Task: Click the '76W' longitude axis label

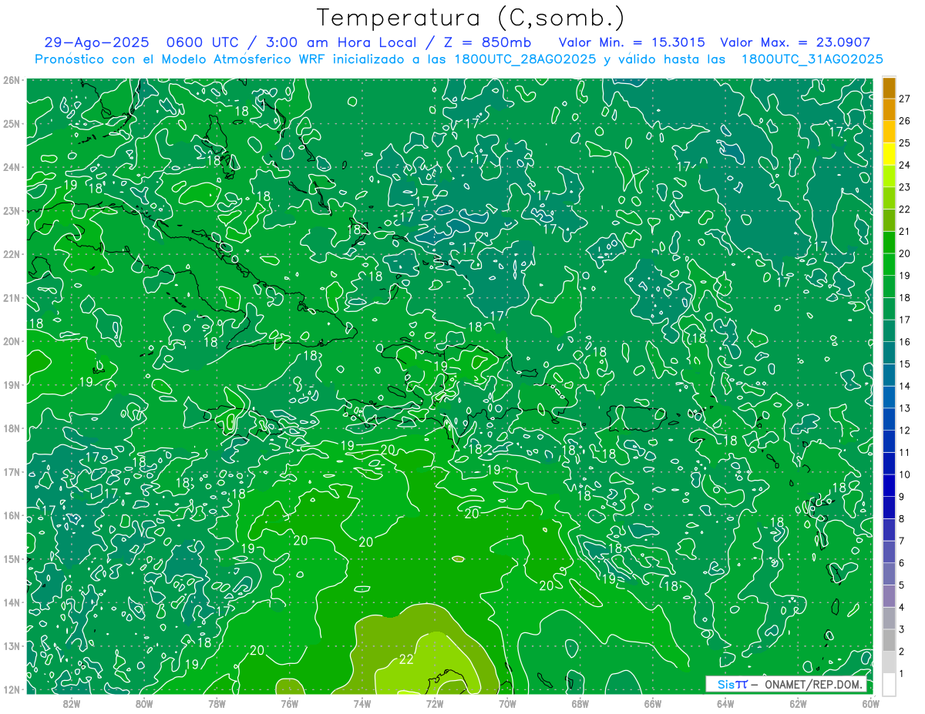Action: 290,703
